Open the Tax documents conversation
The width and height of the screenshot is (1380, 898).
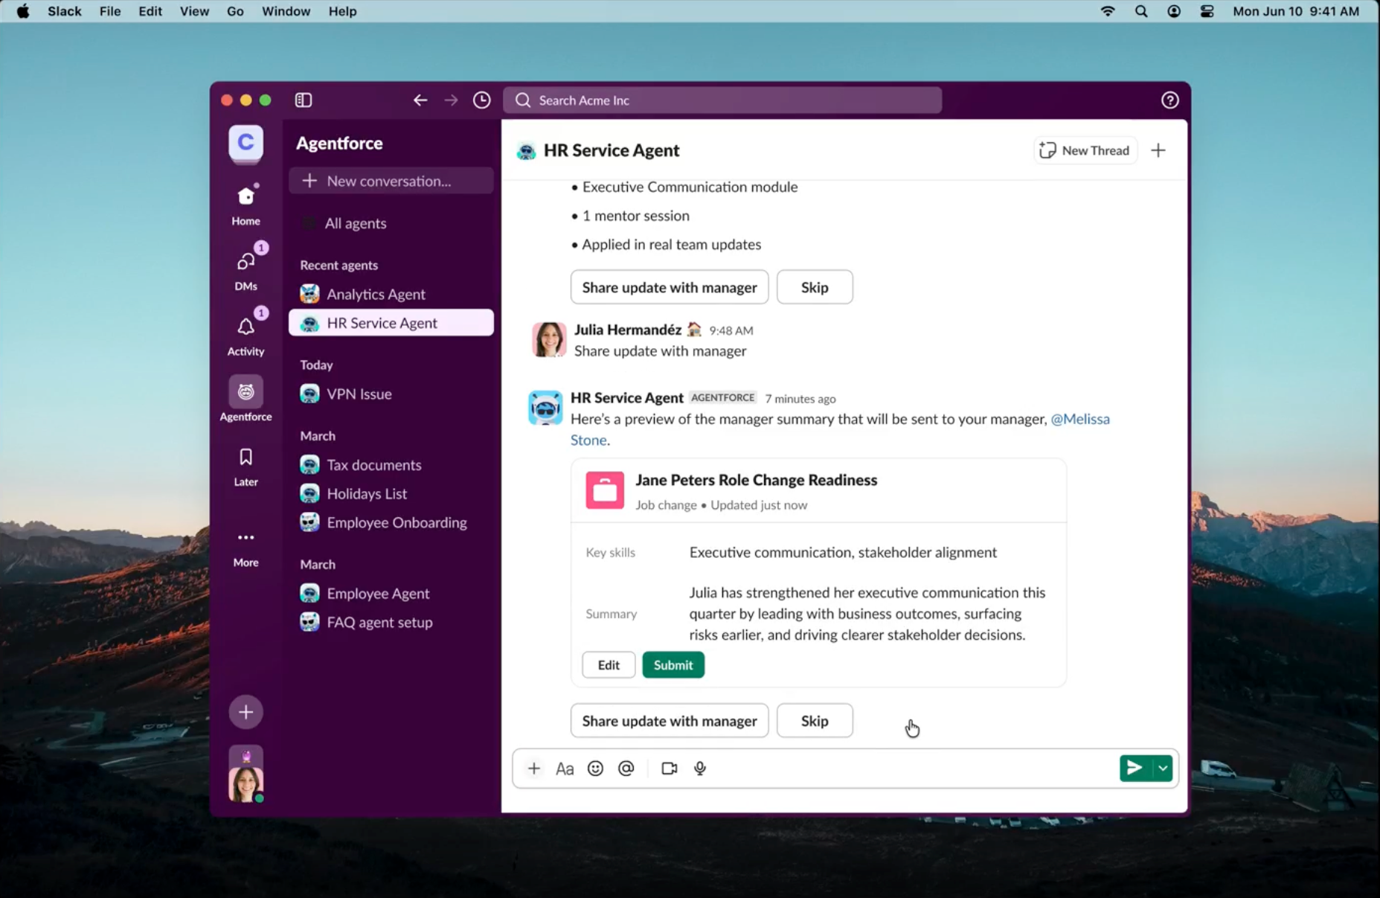[391, 465]
